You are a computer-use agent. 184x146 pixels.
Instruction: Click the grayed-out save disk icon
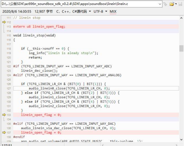click(x=180, y=4)
